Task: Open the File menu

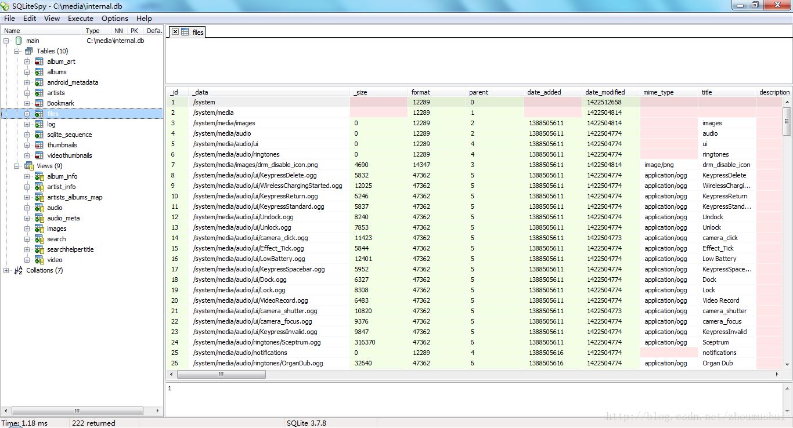Action: click(9, 19)
